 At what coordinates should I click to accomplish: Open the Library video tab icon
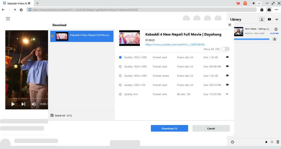tap(269, 19)
